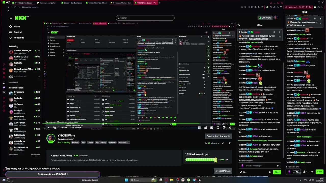The width and height of the screenshot is (326, 183).
Task: Open Windows Start menu
Action: (126, 180)
